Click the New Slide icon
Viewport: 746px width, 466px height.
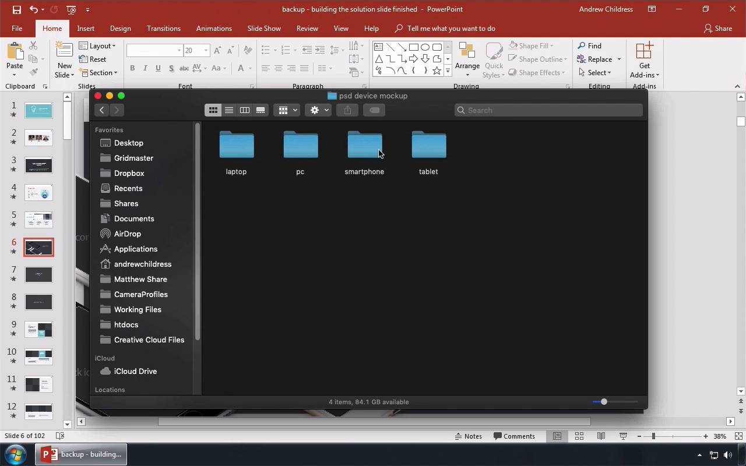(x=64, y=50)
